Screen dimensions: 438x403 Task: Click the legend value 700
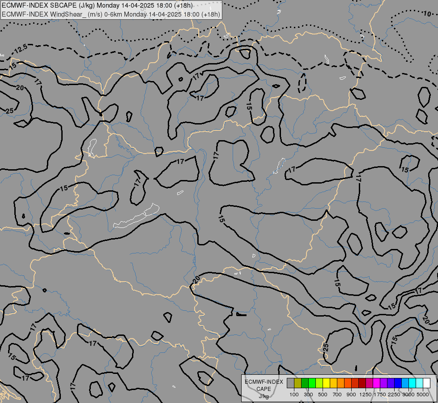click(x=337, y=394)
